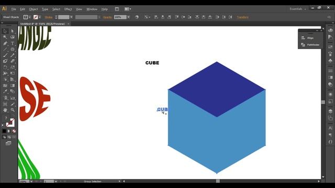The image size is (335, 188).
Task: Open the File menu
Action: click(x=14, y=9)
